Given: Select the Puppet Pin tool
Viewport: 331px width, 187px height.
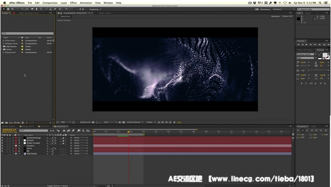Looking at the screenshot, I should 66,9.
